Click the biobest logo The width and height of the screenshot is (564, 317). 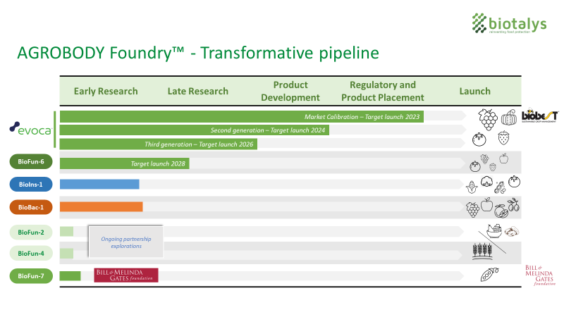click(x=540, y=116)
